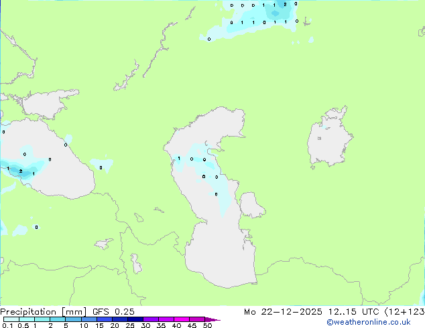Click the 'Mo 22-12-2025' date text
This screenshot has width=425, height=328.
283,312
